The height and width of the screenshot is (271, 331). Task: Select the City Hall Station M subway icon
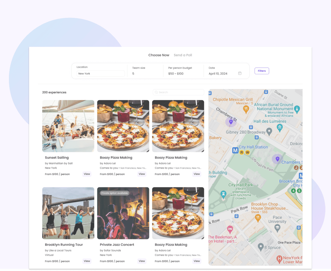coord(235,150)
